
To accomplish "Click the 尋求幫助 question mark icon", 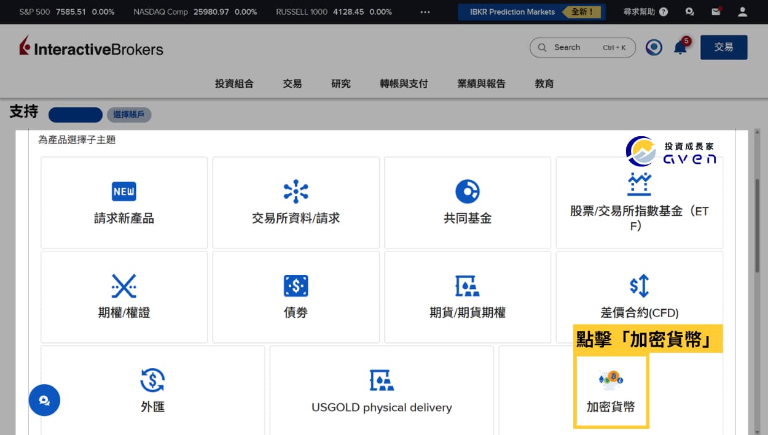I will [664, 12].
